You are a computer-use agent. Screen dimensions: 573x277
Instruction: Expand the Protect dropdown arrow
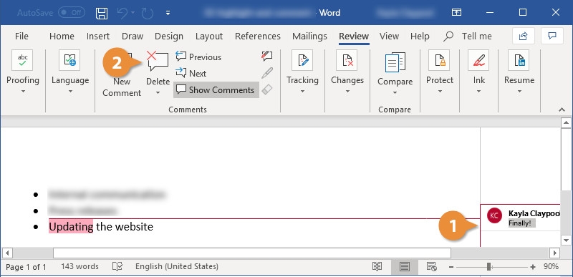point(440,91)
